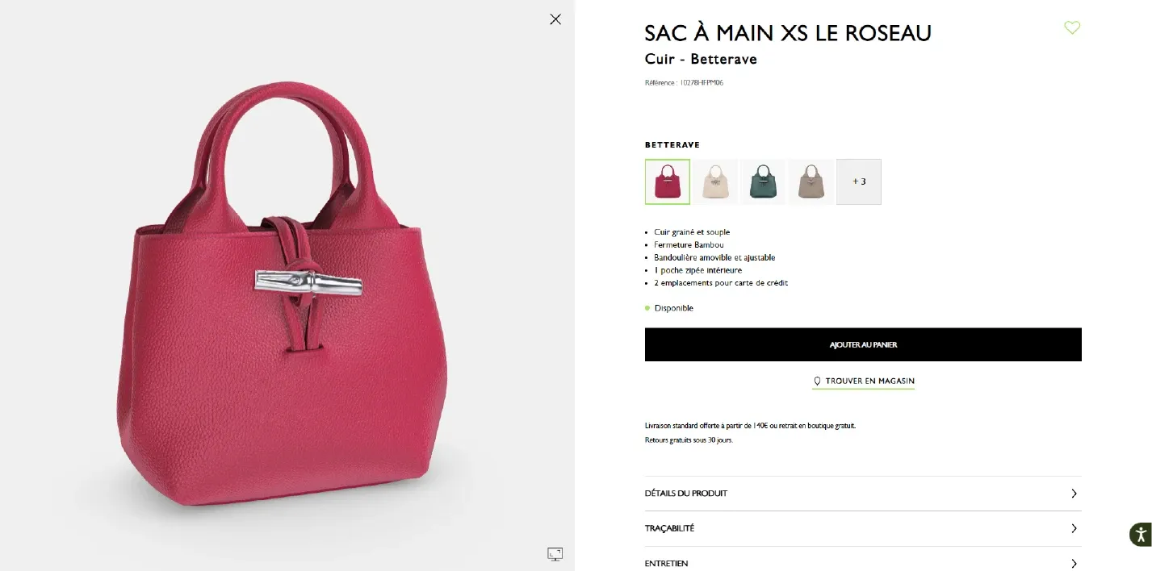Click the chevron on the Traçabilité row
Screen dimensions: 1152x571
click(x=1074, y=528)
